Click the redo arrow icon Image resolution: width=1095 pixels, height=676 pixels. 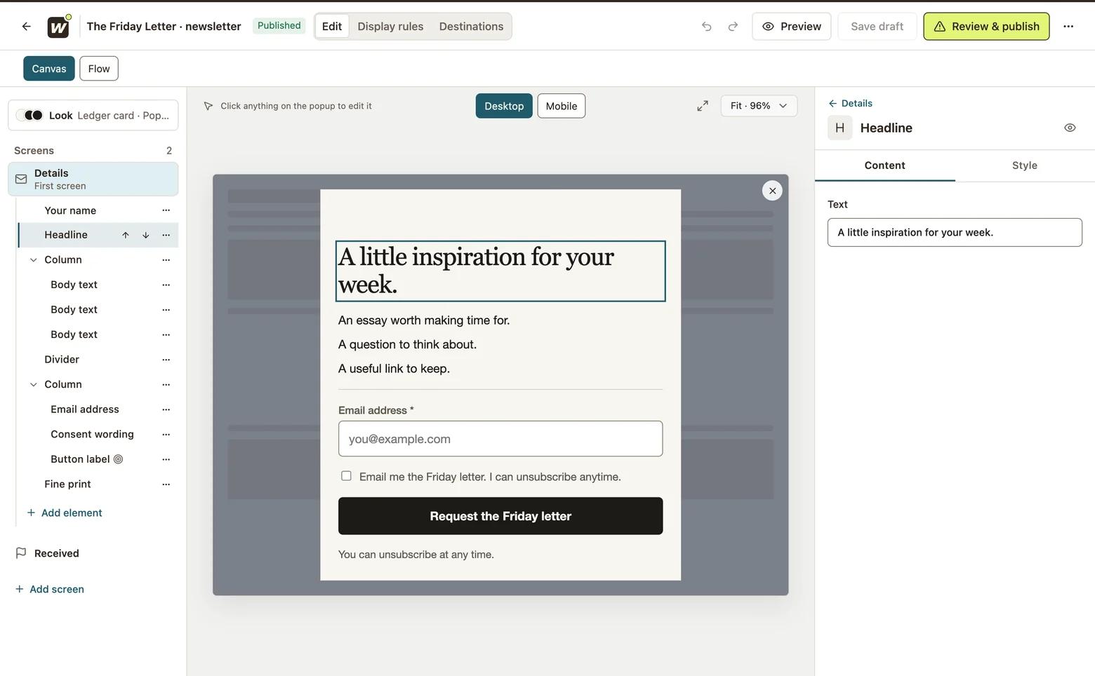click(x=733, y=27)
